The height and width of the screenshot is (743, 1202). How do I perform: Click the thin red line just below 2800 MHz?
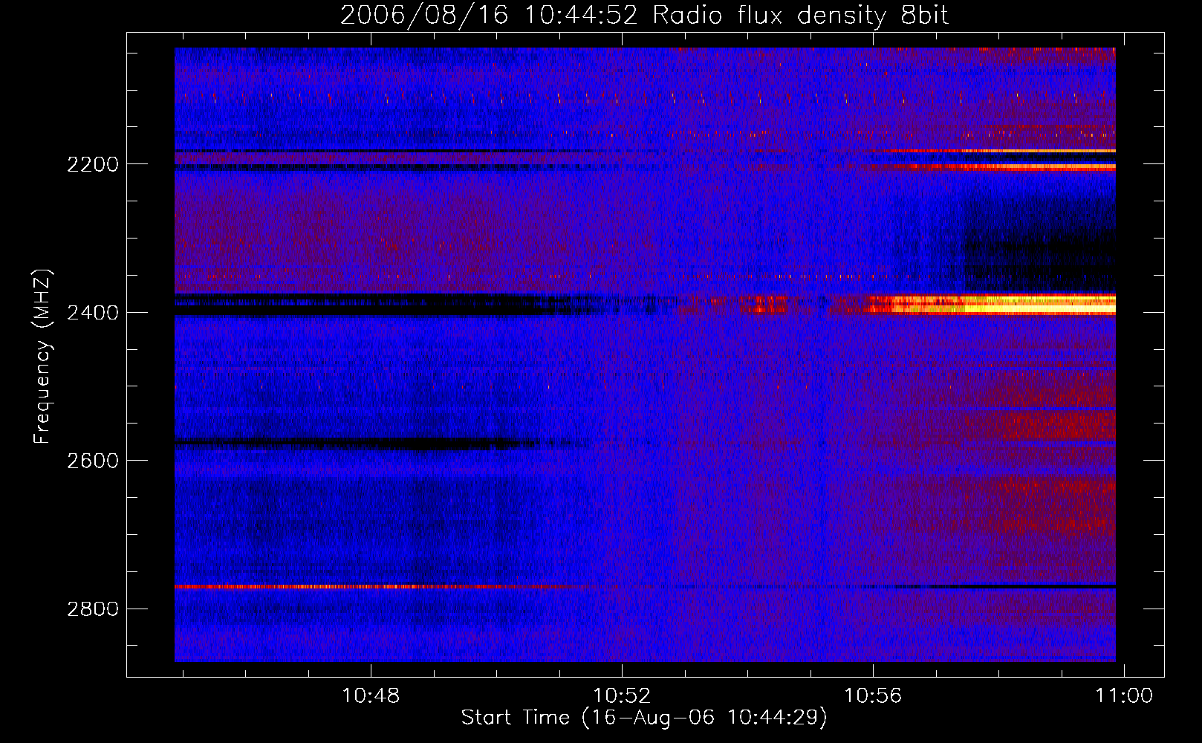pyautogui.click(x=371, y=587)
